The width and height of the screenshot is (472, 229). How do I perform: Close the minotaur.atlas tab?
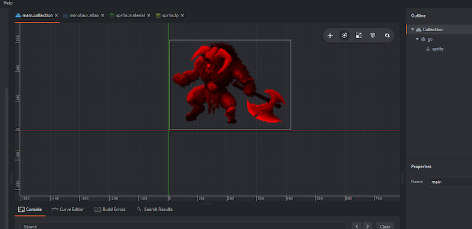pyautogui.click(x=102, y=15)
